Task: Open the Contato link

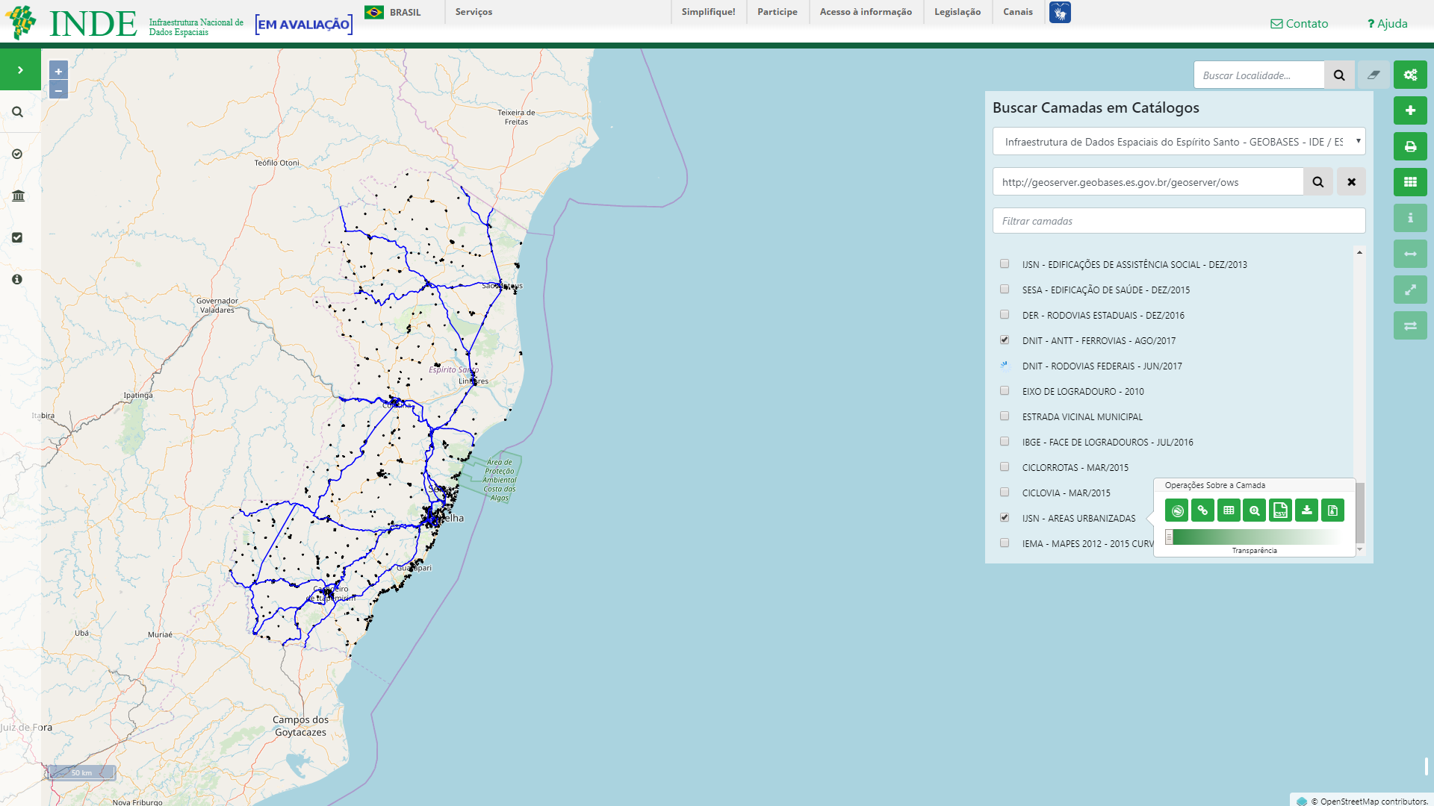Action: (x=1300, y=24)
